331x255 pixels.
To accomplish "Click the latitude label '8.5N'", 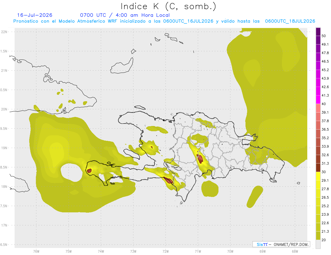I will click(4, 167).
